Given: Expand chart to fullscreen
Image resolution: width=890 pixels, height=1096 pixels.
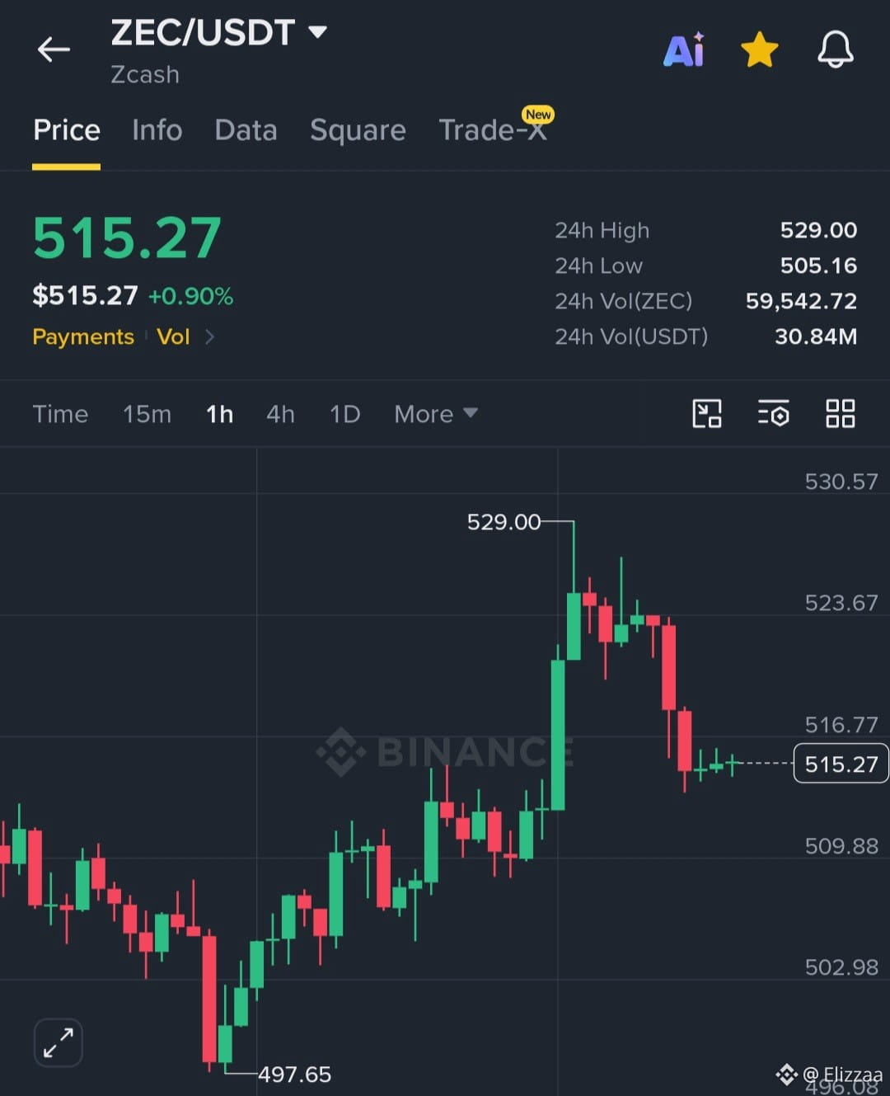Looking at the screenshot, I should click(59, 1042).
